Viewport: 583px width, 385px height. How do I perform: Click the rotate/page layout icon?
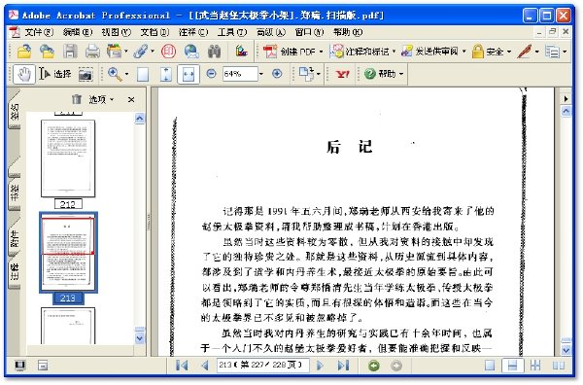(x=306, y=74)
